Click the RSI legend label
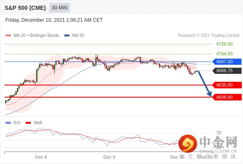The width and height of the screenshot is (243, 164). click(17, 123)
